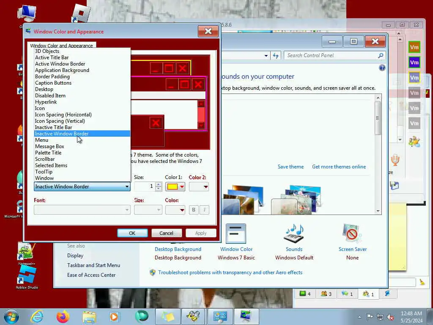Launch Firefox from the taskbar
433x325 pixels.
click(63, 317)
